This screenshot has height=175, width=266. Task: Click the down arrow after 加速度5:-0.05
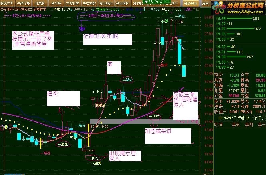119,10
